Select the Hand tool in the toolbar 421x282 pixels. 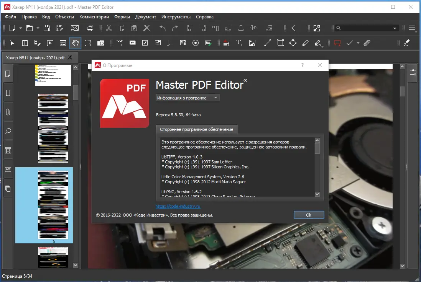pyautogui.click(x=75, y=43)
